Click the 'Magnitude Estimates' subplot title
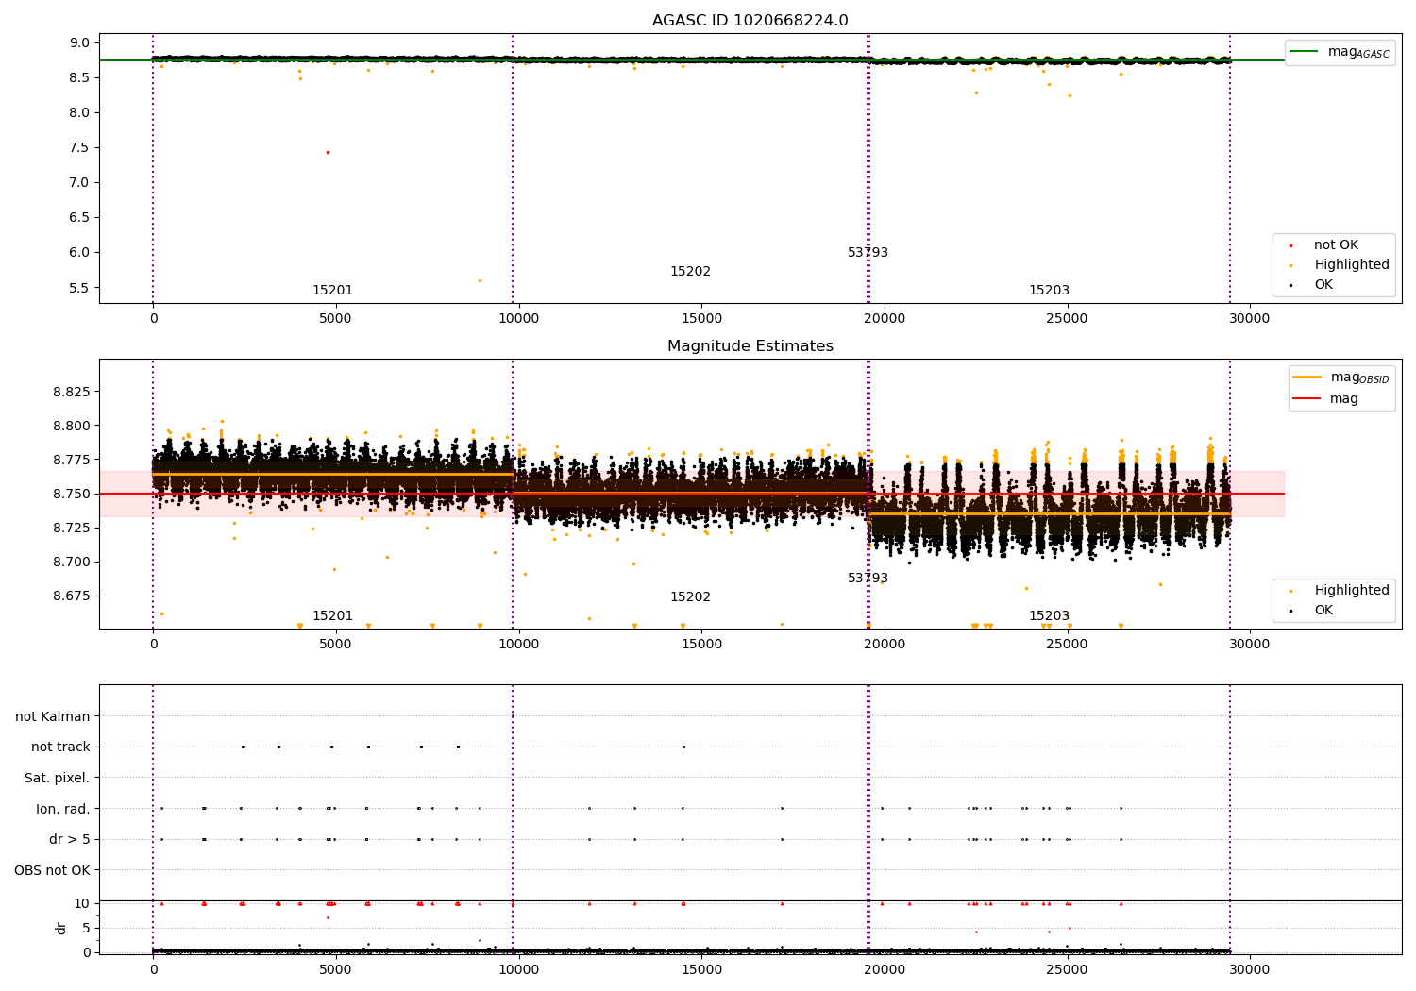The width and height of the screenshot is (1416, 991). tap(750, 346)
